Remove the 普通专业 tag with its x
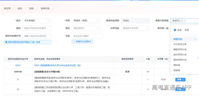Viewport: 199px width, 98px height. 182,21
